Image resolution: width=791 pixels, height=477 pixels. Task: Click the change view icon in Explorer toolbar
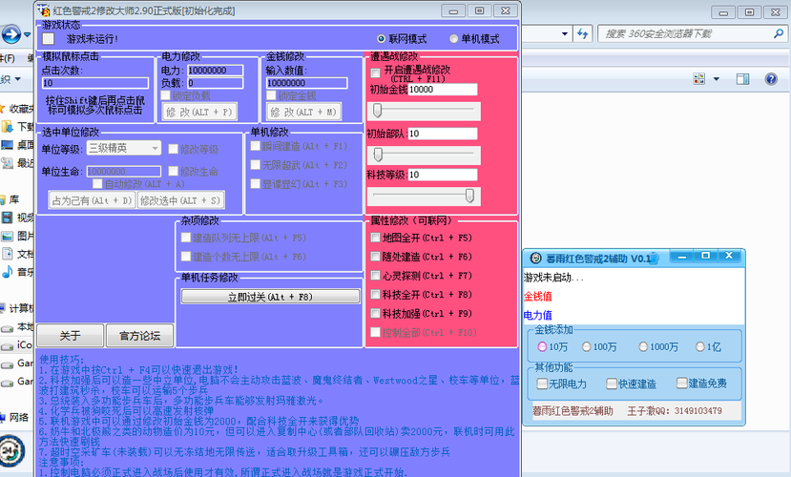[x=699, y=78]
